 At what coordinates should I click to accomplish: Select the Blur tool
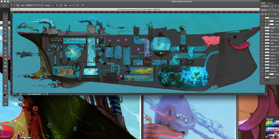5,63
